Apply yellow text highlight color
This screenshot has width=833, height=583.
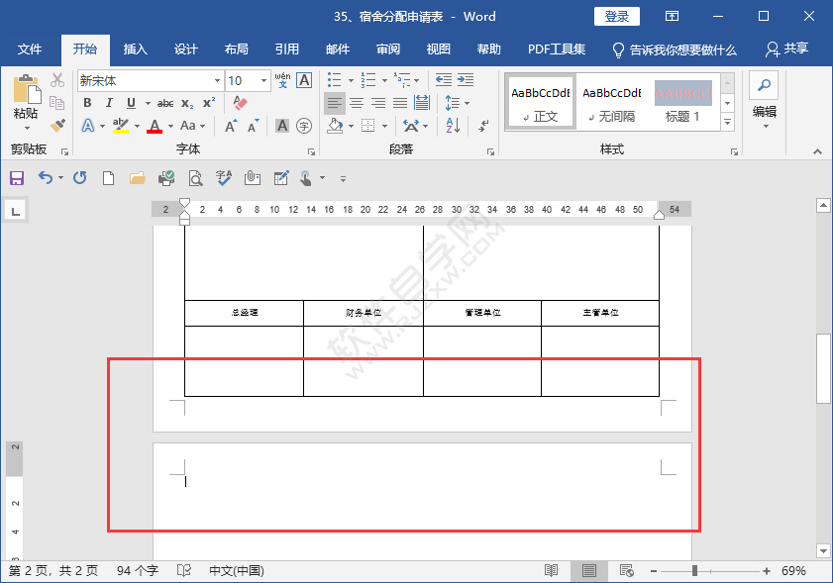(119, 126)
